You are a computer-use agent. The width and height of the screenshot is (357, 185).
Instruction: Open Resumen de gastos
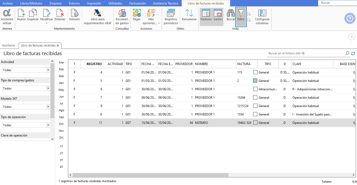point(122,17)
